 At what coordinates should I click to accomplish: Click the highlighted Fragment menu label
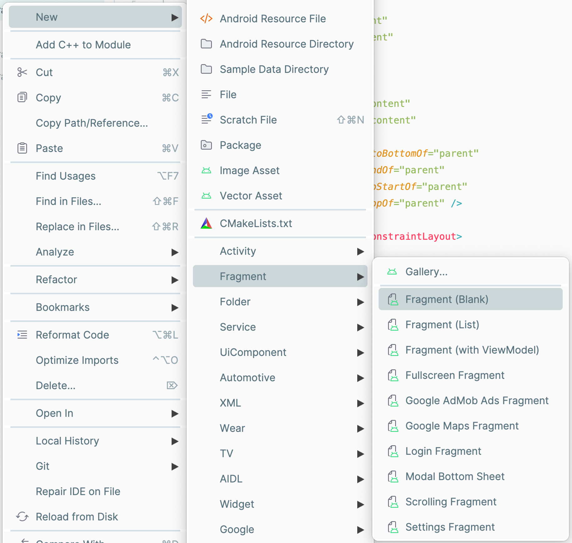[243, 276]
